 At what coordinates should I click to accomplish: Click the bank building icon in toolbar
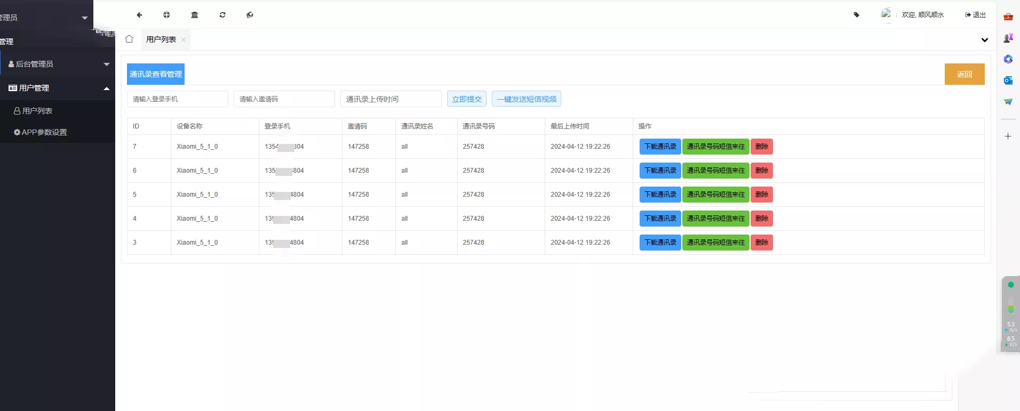click(195, 15)
